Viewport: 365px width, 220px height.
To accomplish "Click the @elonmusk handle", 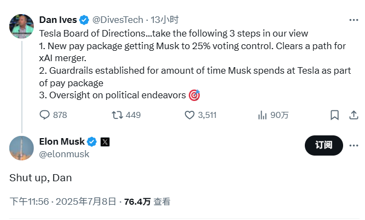I will coord(64,154).
